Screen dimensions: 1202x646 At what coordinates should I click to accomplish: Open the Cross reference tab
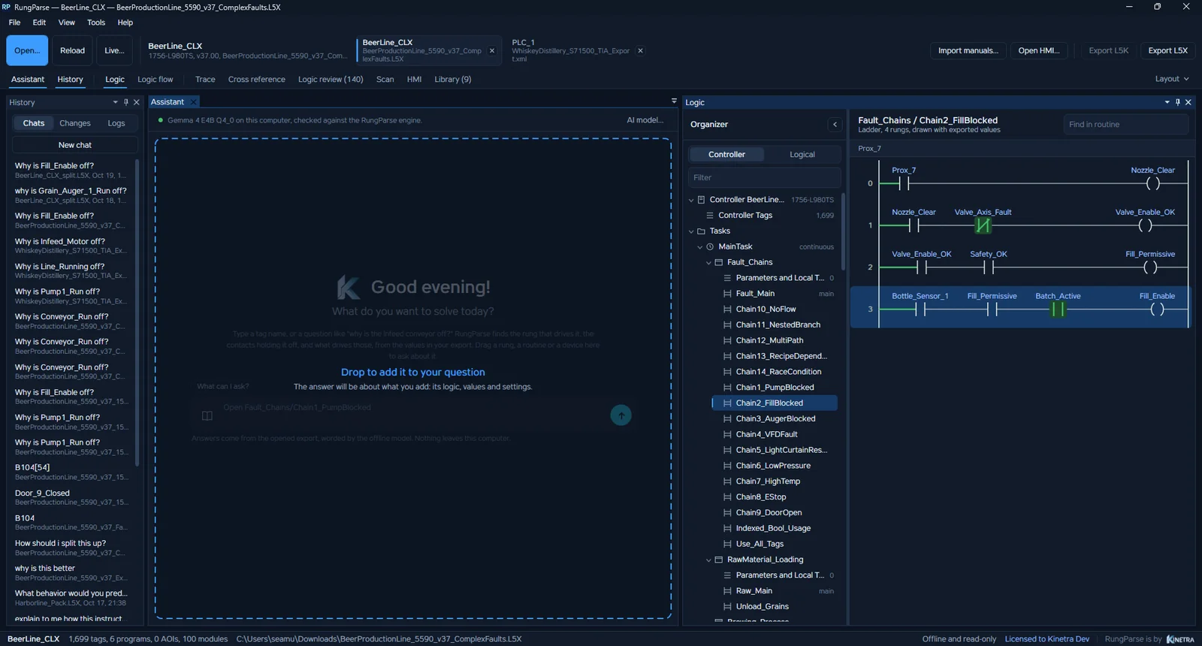point(257,80)
